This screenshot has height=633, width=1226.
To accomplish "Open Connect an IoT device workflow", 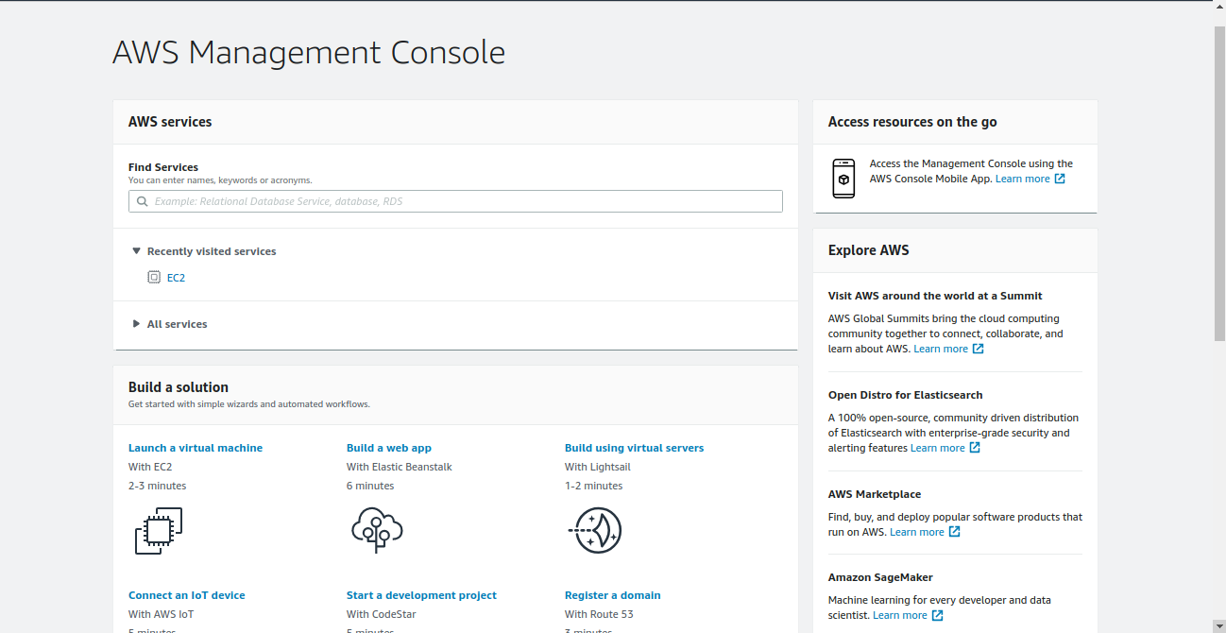I will tap(186, 595).
